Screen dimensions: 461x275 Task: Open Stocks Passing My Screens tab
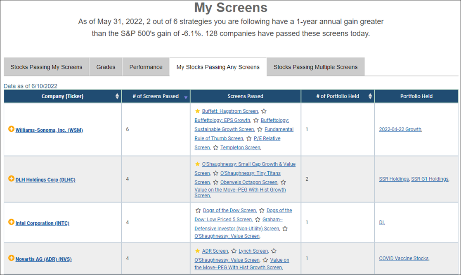(x=47, y=67)
